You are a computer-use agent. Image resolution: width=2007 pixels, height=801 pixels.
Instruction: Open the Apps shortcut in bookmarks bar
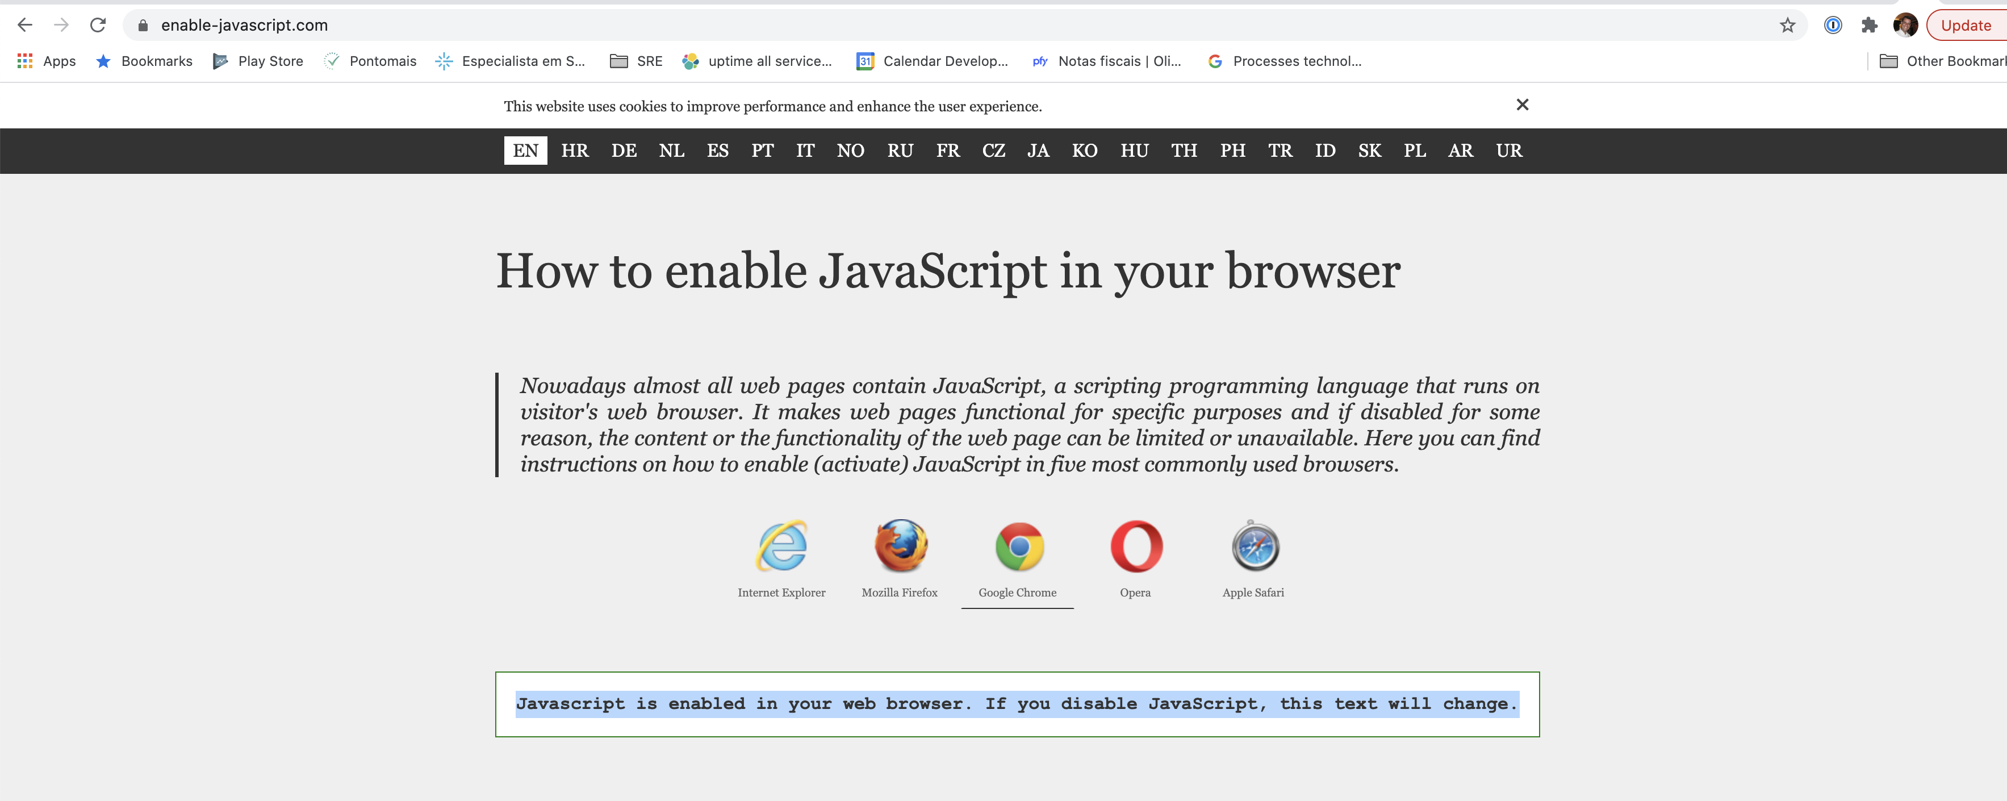click(47, 61)
